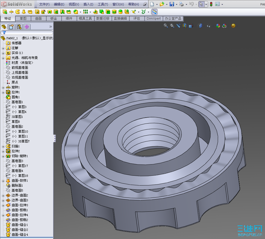265x239 pixels.
Task: Open the Curves dropdown arrow
Action: [x=148, y=12]
